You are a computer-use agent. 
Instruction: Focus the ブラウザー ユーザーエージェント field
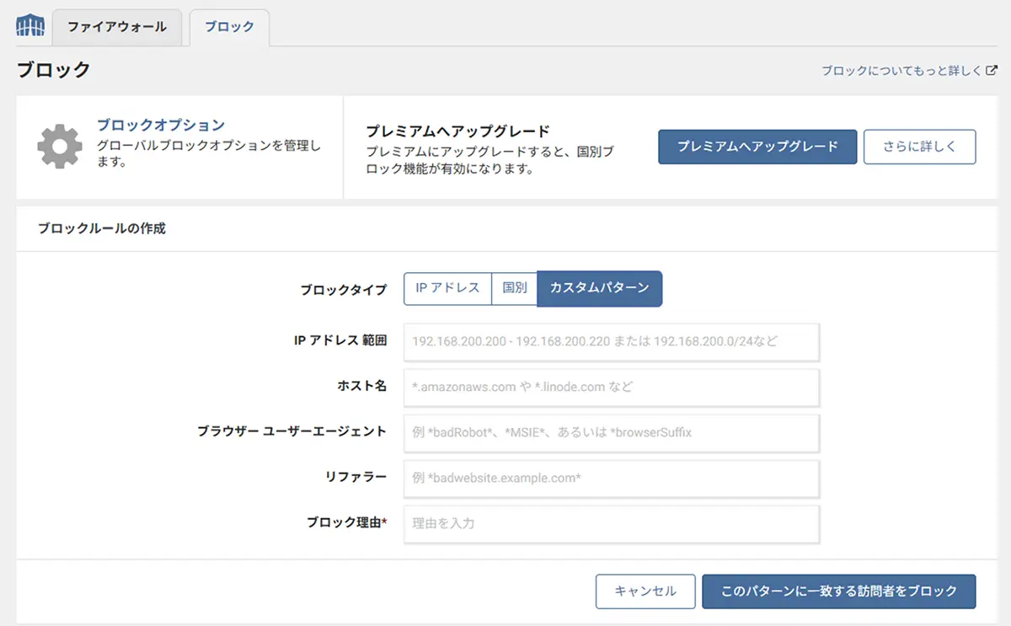pyautogui.click(x=611, y=433)
